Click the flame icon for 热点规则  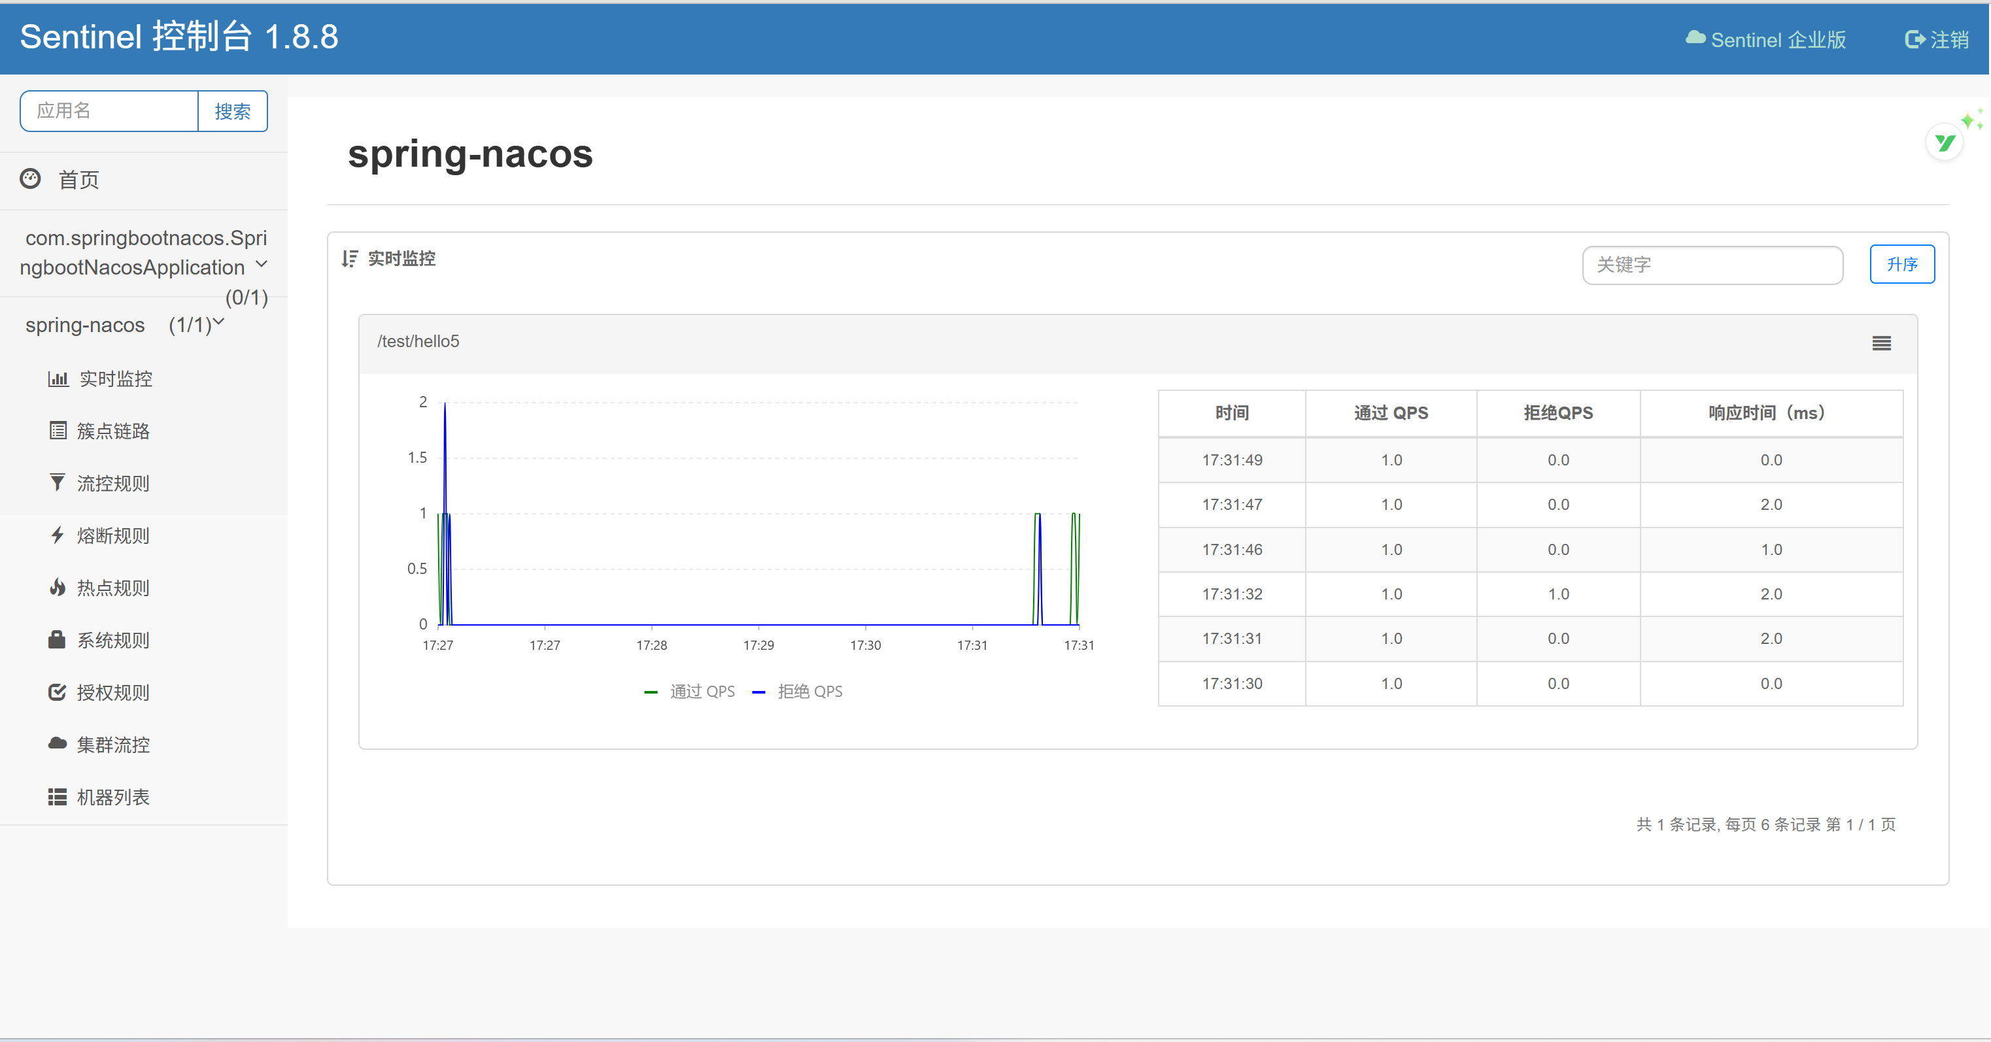point(57,588)
